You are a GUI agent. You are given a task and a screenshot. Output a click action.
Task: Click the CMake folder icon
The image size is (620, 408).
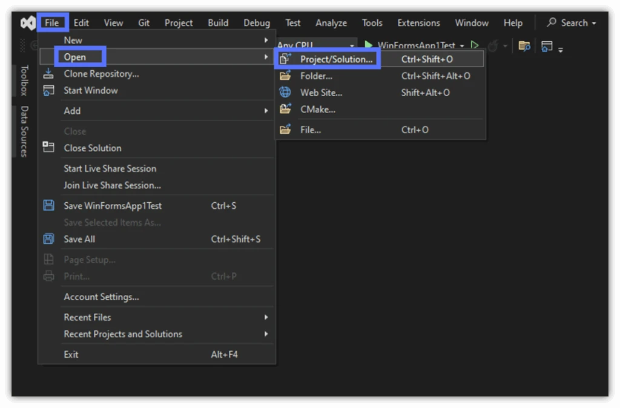[x=286, y=109]
